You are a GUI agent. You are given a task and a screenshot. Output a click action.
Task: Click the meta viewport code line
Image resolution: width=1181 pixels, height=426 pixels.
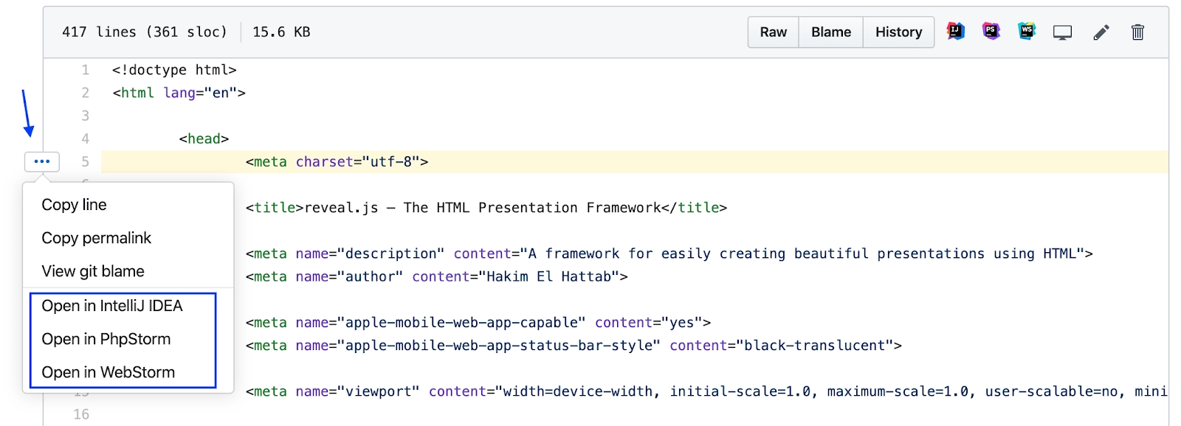(x=706, y=391)
